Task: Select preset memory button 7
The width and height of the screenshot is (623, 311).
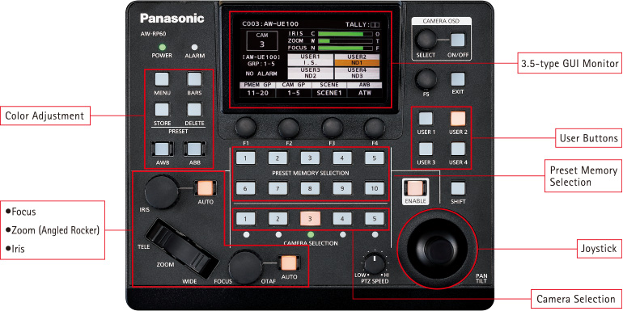Action: click(278, 188)
